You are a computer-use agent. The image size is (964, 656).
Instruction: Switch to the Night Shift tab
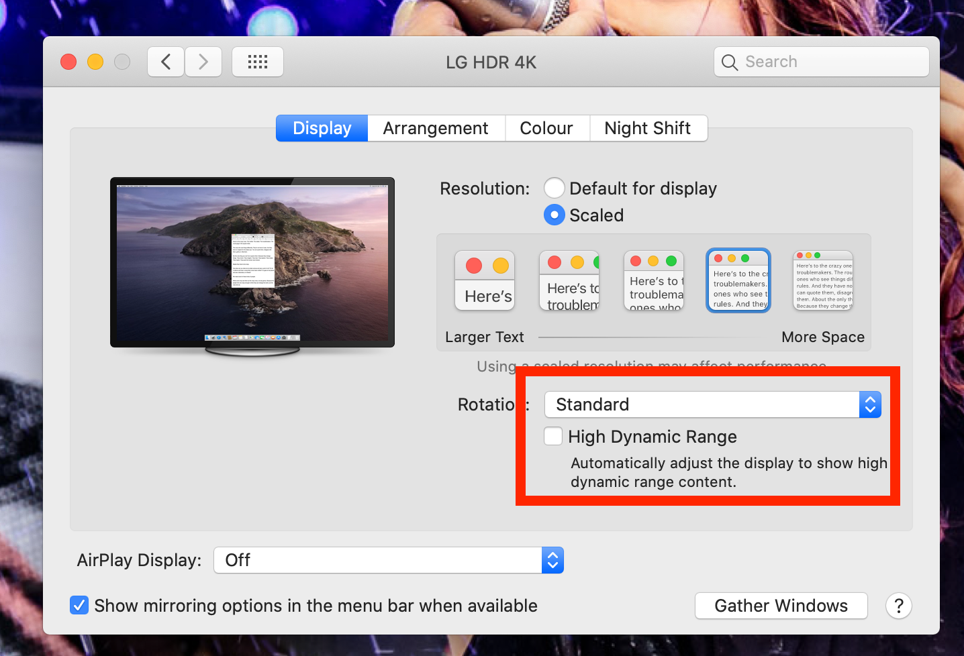coord(648,128)
